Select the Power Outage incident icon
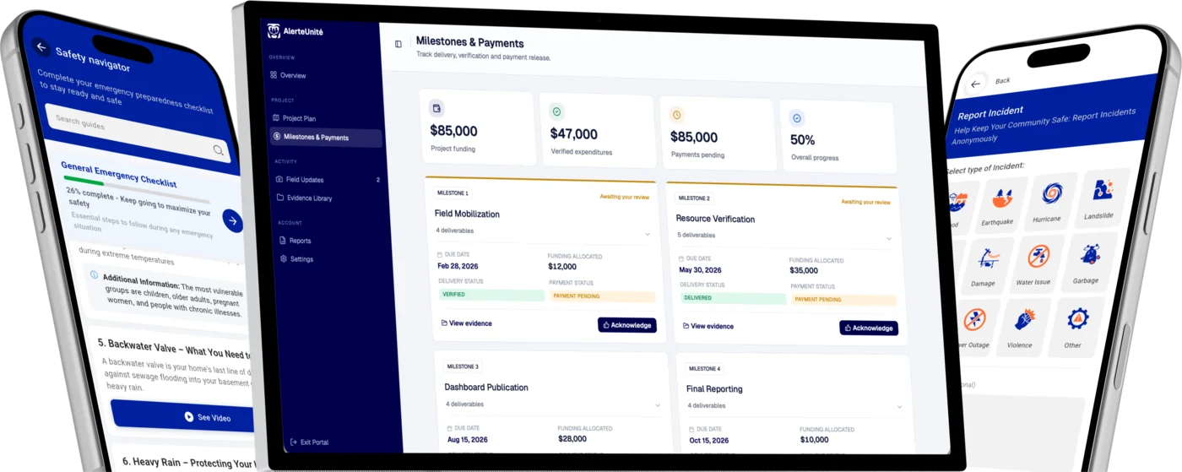 pos(974,320)
